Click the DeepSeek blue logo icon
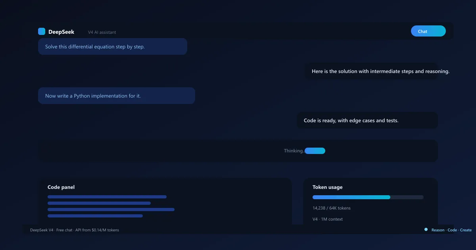476x250 pixels. [x=42, y=31]
